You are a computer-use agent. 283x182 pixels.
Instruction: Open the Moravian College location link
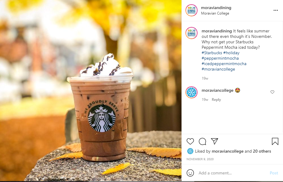click(215, 13)
